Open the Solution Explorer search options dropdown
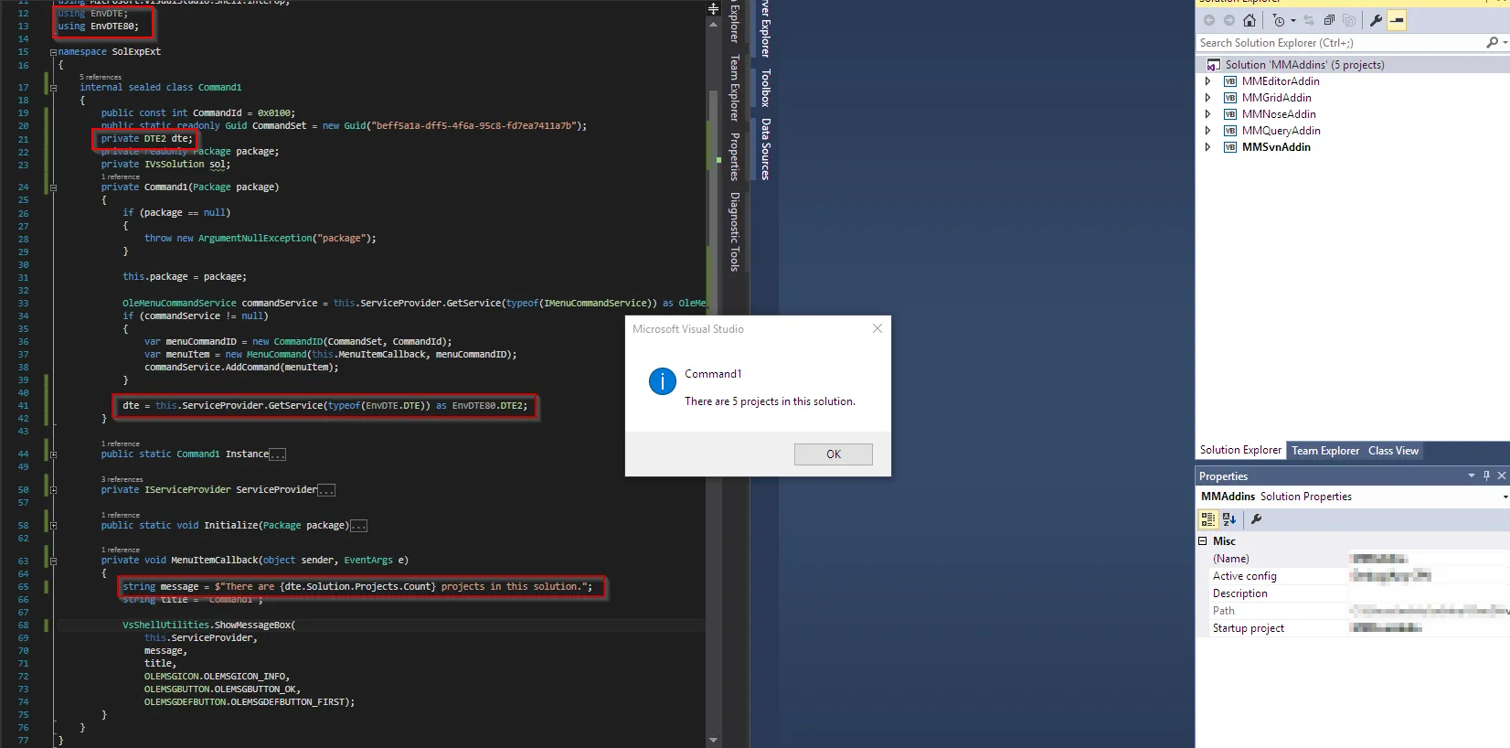This screenshot has height=748, width=1510. click(1505, 43)
